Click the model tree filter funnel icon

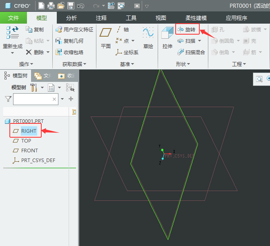pyautogui.click(x=8, y=99)
